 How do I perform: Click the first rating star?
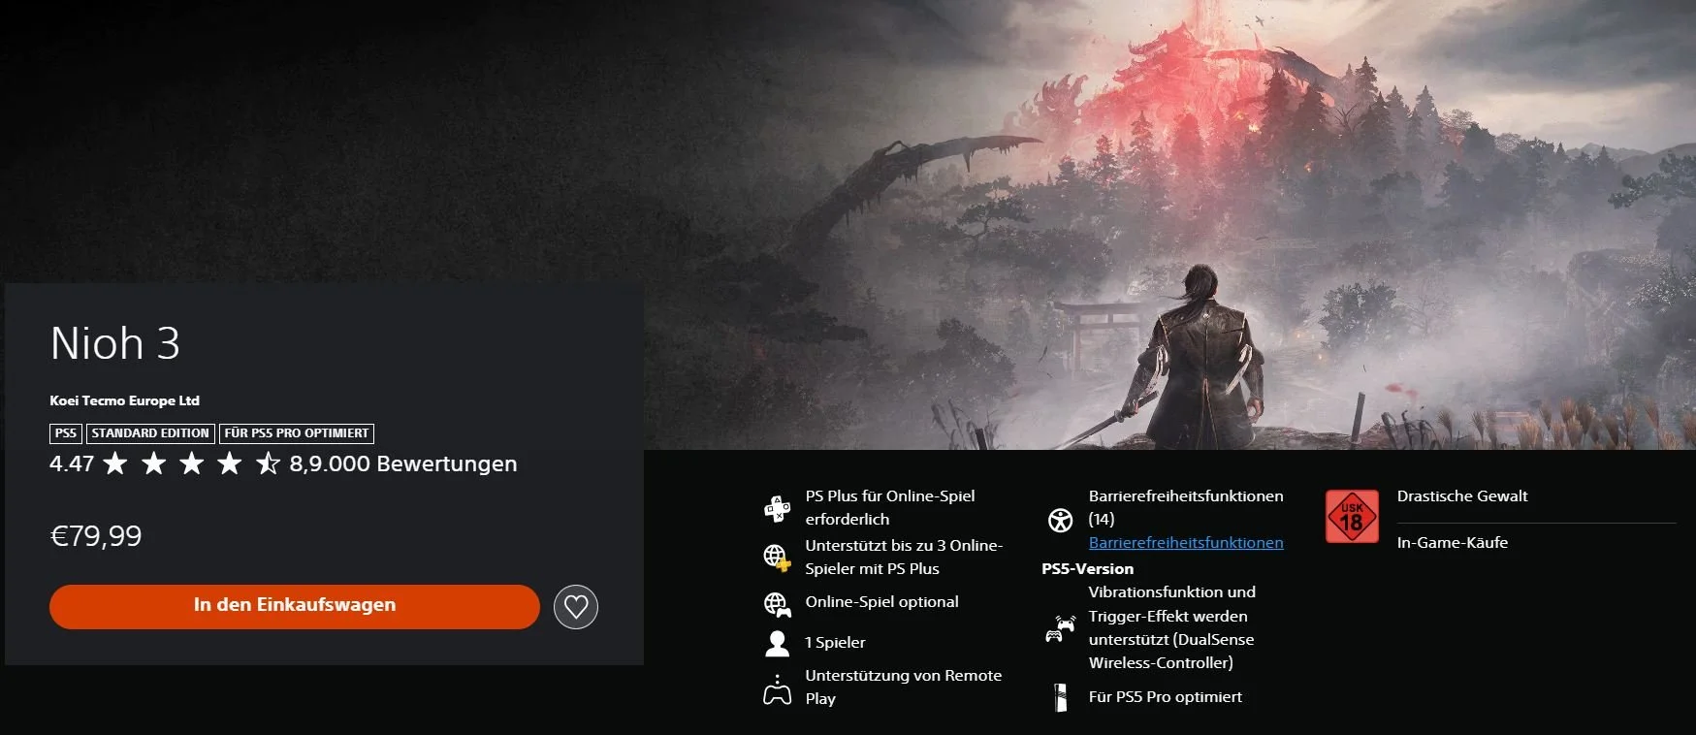click(x=115, y=463)
